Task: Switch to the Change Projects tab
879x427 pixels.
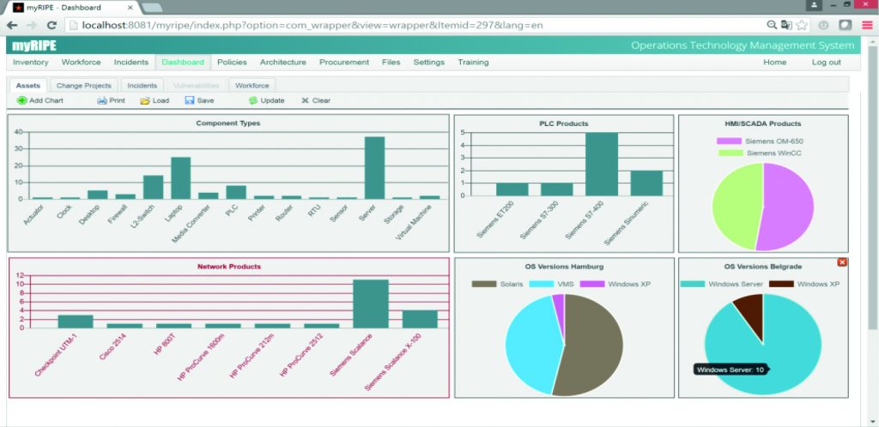Action: (84, 86)
